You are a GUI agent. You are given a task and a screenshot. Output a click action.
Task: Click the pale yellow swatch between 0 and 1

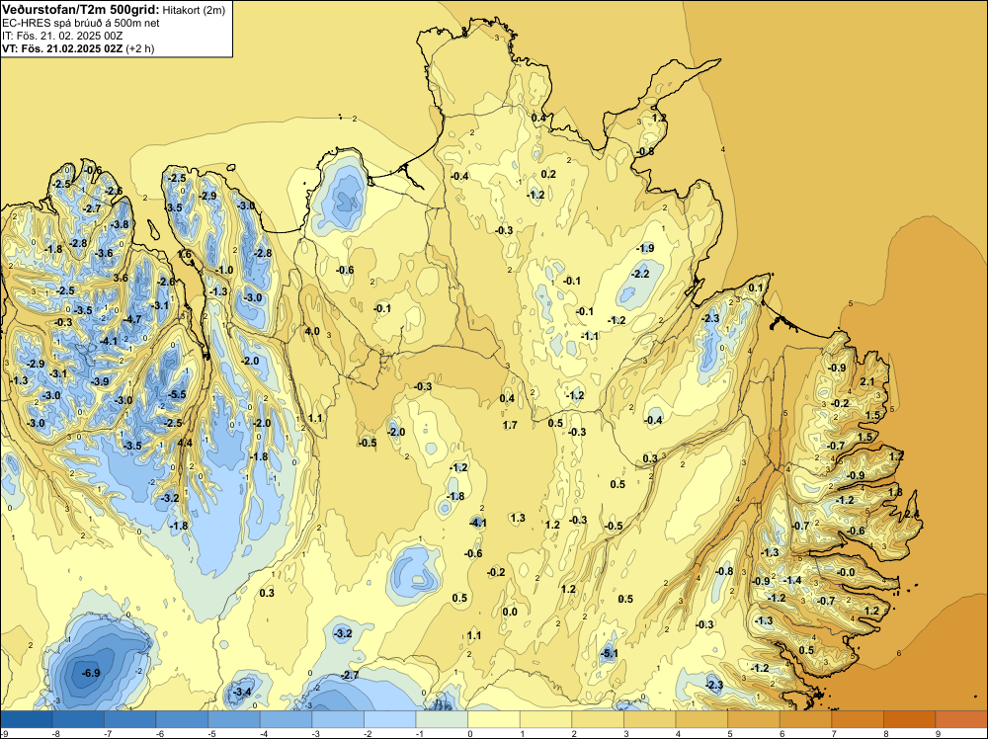tap(494, 719)
